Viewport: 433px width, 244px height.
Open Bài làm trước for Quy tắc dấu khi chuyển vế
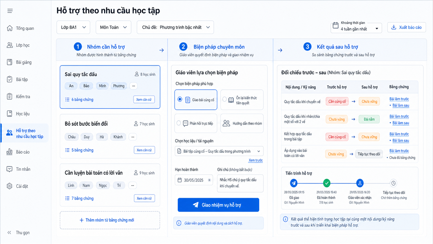(399, 99)
